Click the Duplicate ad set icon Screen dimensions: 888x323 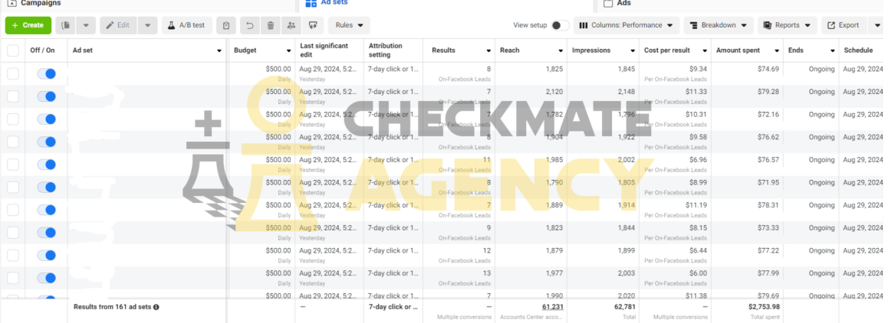66,25
